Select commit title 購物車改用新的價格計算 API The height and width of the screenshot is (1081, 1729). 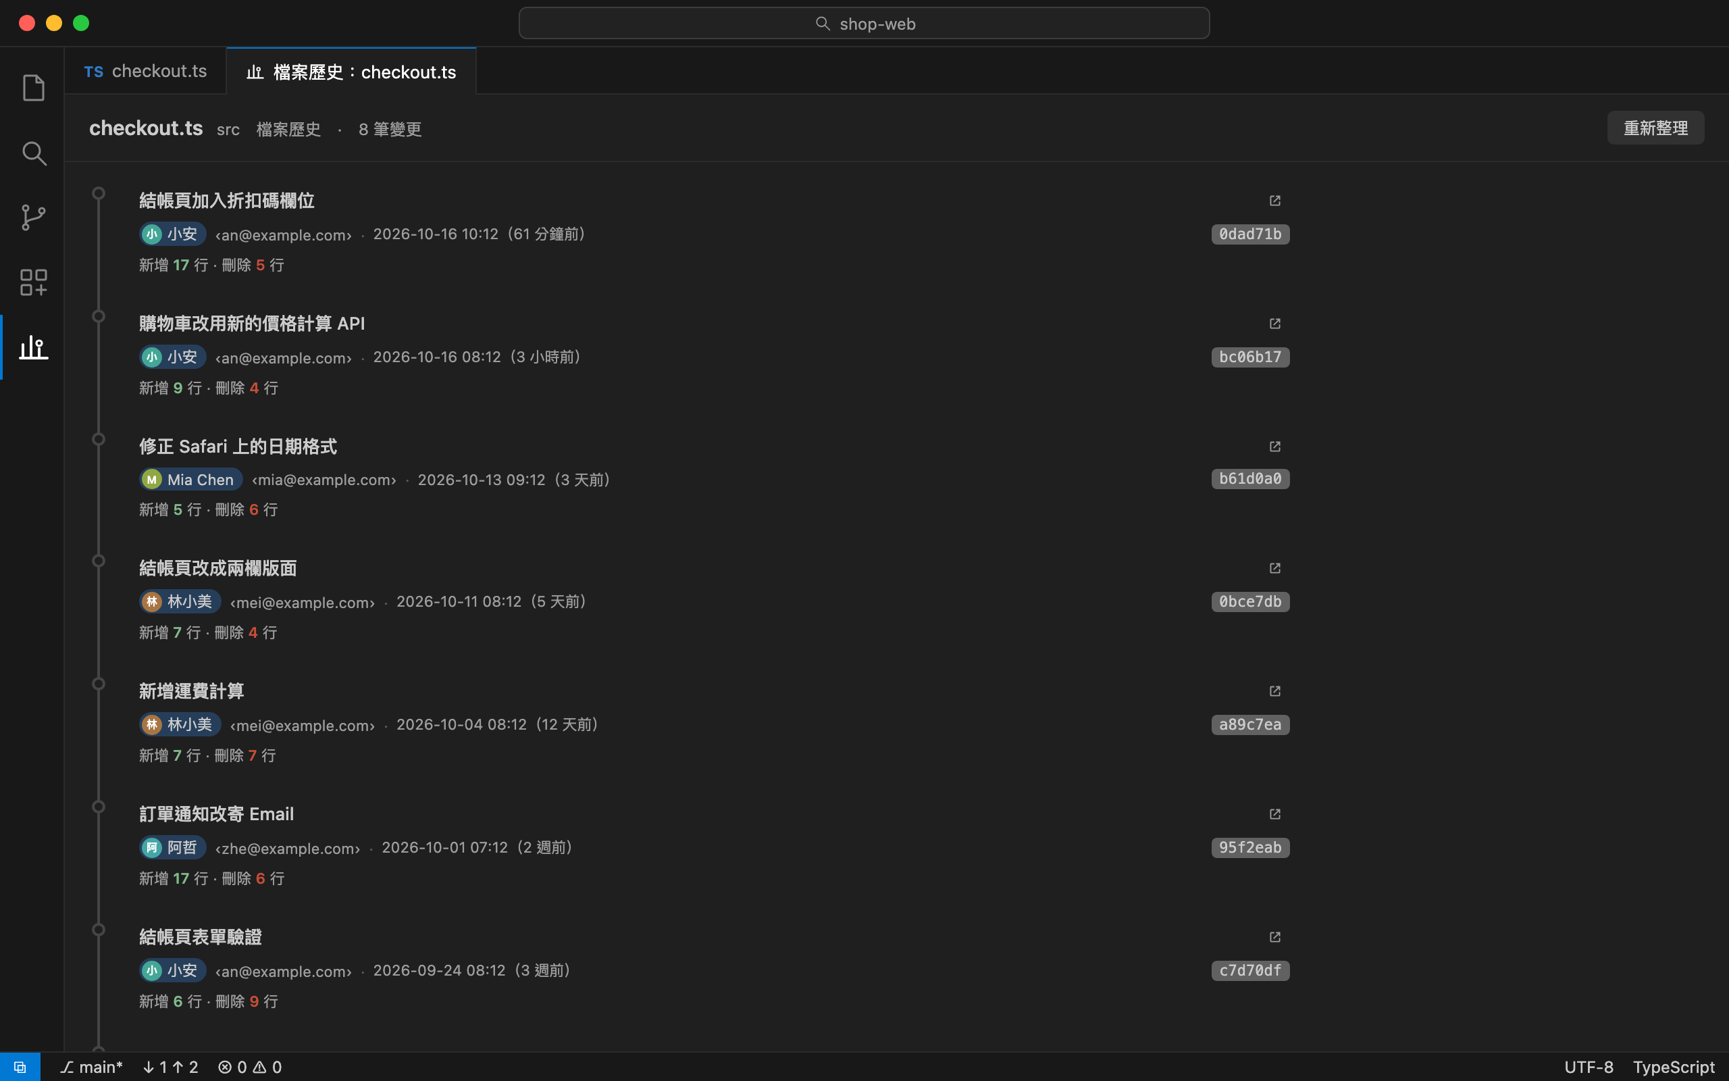(251, 324)
